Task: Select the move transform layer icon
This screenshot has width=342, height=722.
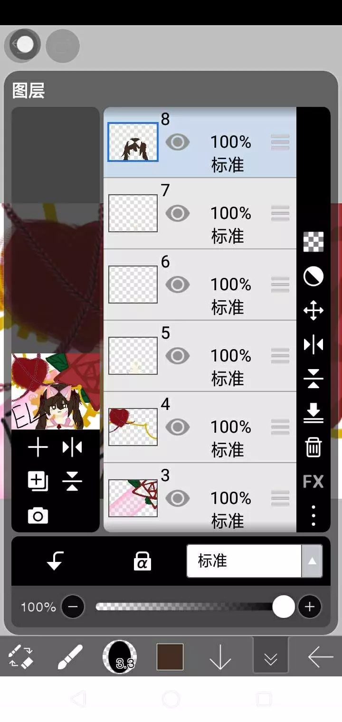Action: [x=313, y=311]
